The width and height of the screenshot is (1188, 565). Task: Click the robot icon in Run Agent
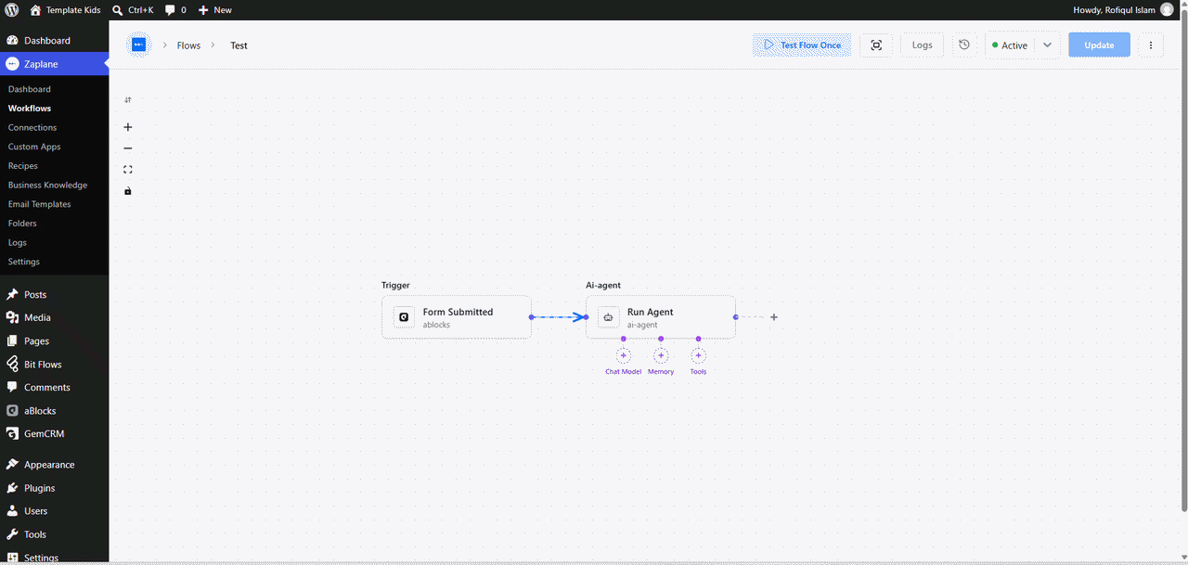click(608, 317)
